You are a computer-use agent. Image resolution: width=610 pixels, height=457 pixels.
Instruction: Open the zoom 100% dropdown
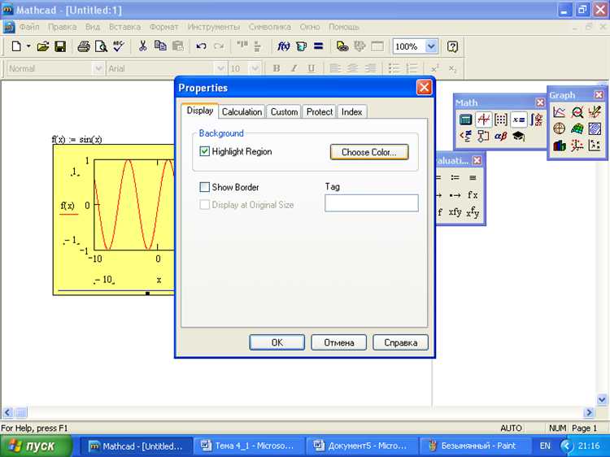point(431,46)
